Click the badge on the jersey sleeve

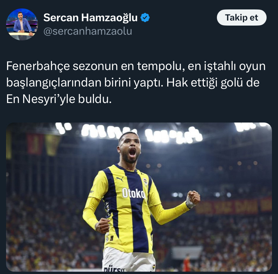pyautogui.click(x=92, y=192)
